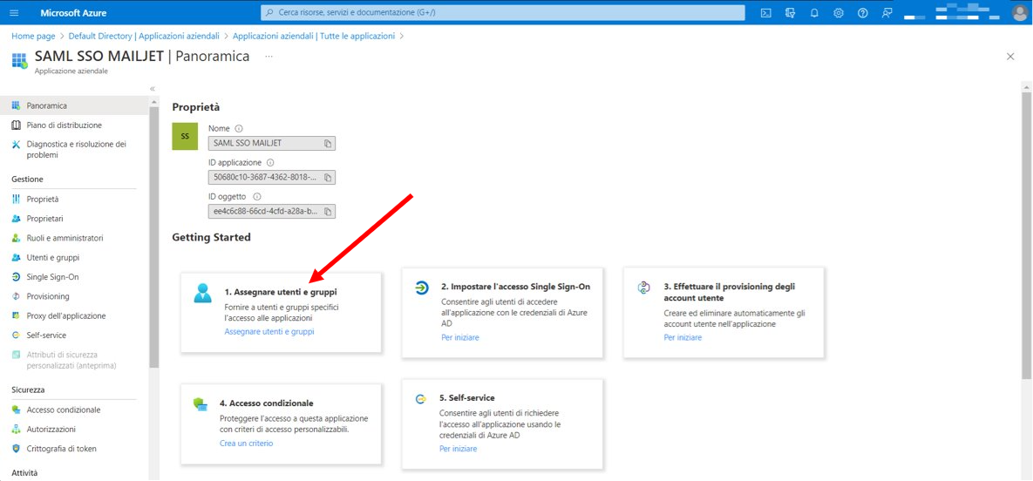The image size is (1033, 481).
Task: Copy the ID oggetto value
Action: click(x=328, y=212)
